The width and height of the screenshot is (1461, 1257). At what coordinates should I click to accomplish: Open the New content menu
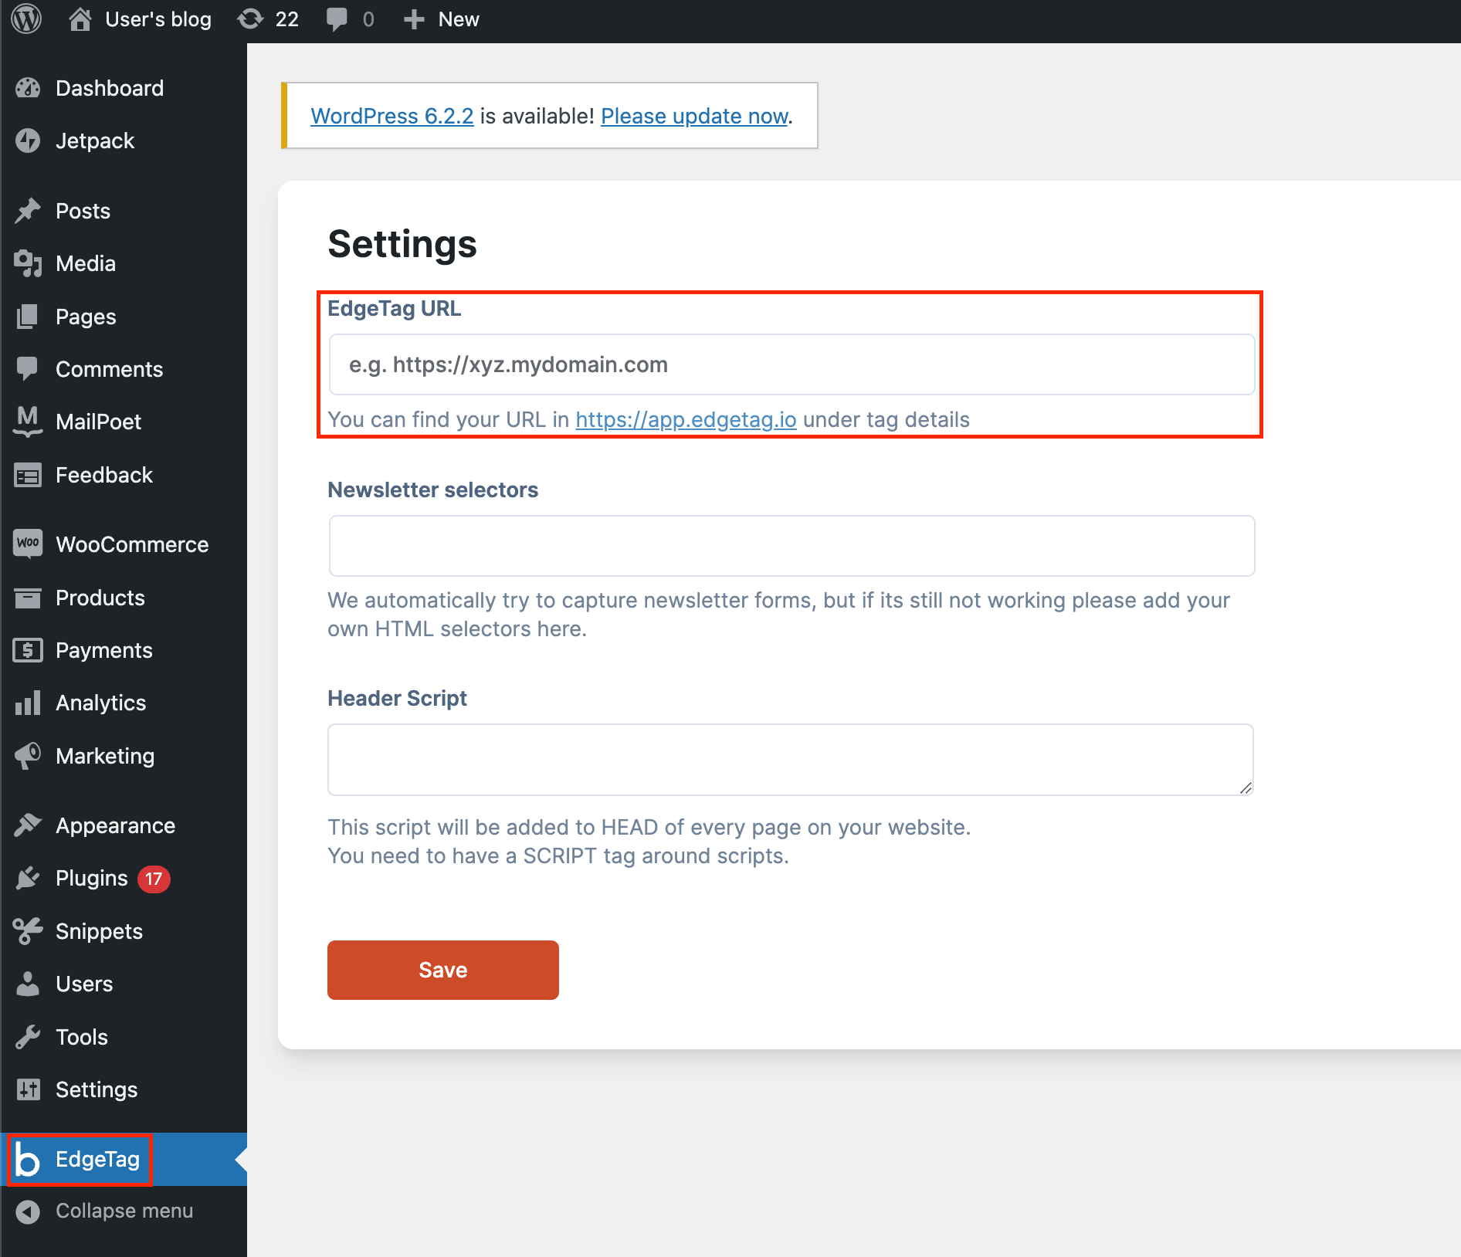442,19
